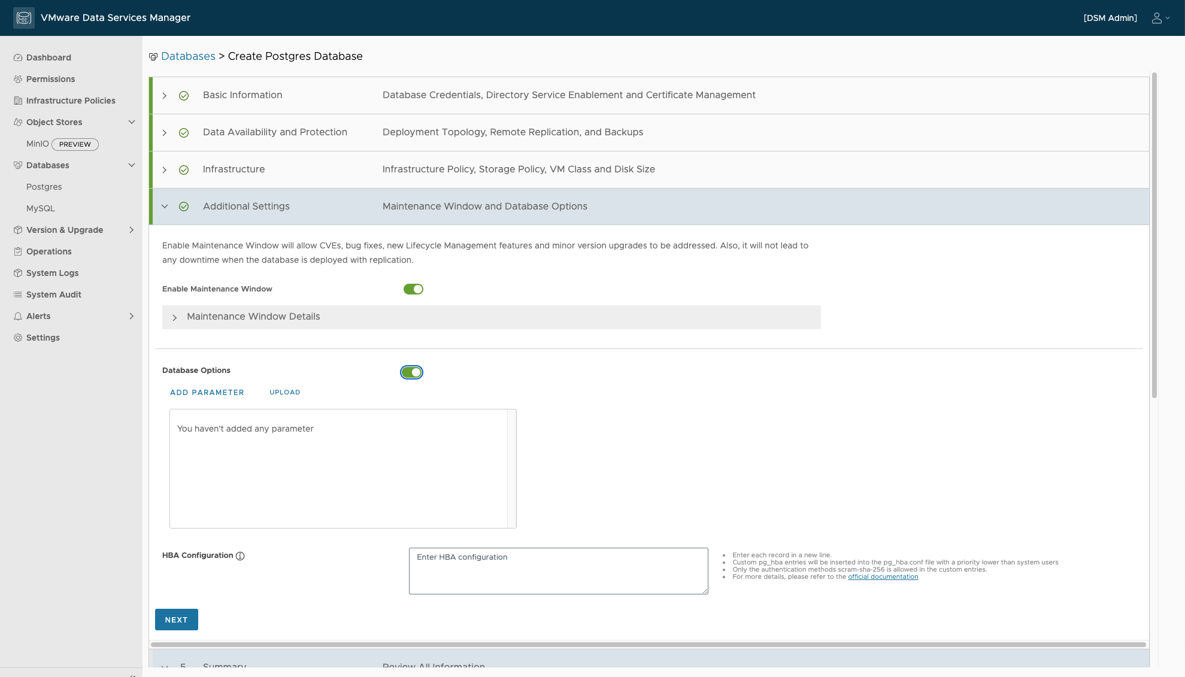The height and width of the screenshot is (677, 1185).
Task: Disable the Enable Maintenance Window toggle
Action: click(x=413, y=289)
